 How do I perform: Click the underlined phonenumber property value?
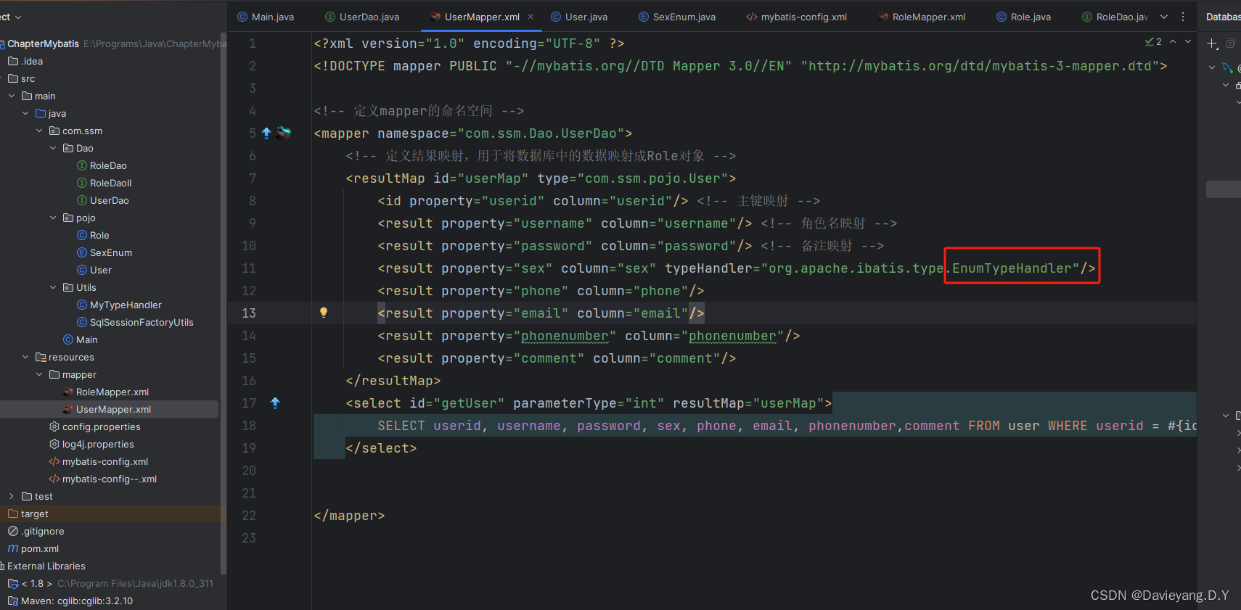pos(565,336)
